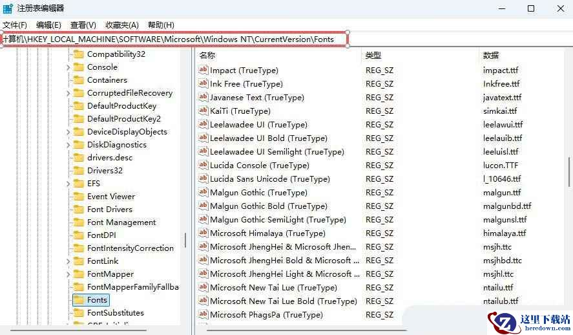Viewport: 573px width, 335px height.
Task: Click the string value icon beside Impact (TrueType)
Action: point(203,70)
